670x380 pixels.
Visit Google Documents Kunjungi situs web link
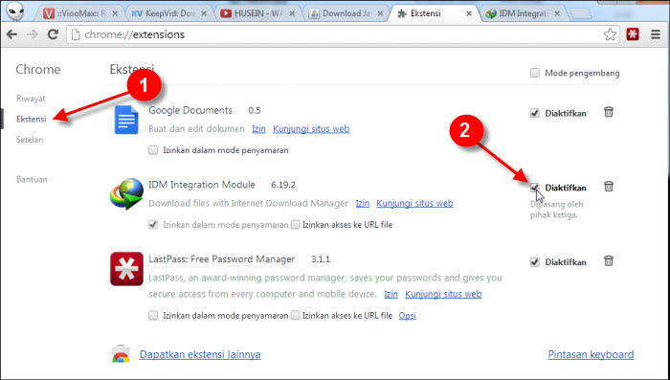[x=311, y=128]
